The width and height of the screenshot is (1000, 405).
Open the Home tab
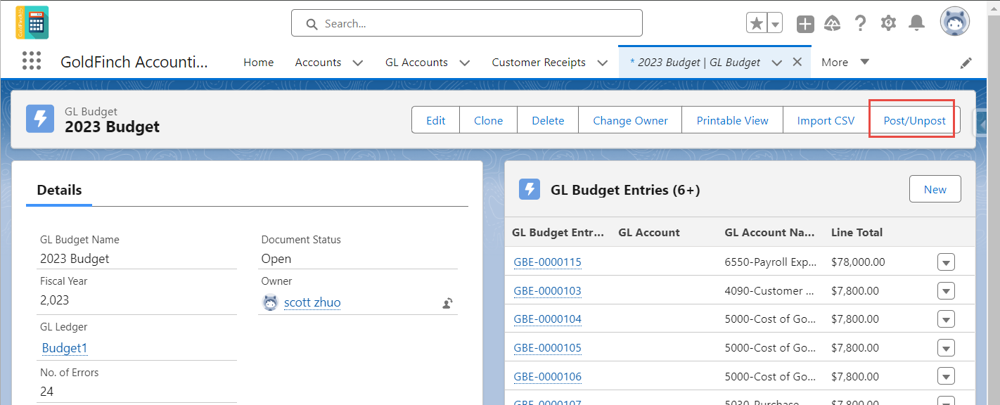(259, 63)
